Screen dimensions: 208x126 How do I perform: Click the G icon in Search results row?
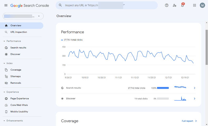coord(62,88)
